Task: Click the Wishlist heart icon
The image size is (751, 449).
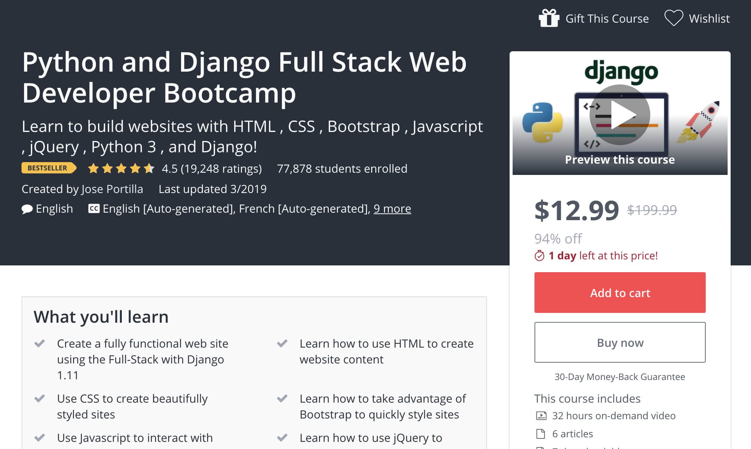Action: coord(674,18)
